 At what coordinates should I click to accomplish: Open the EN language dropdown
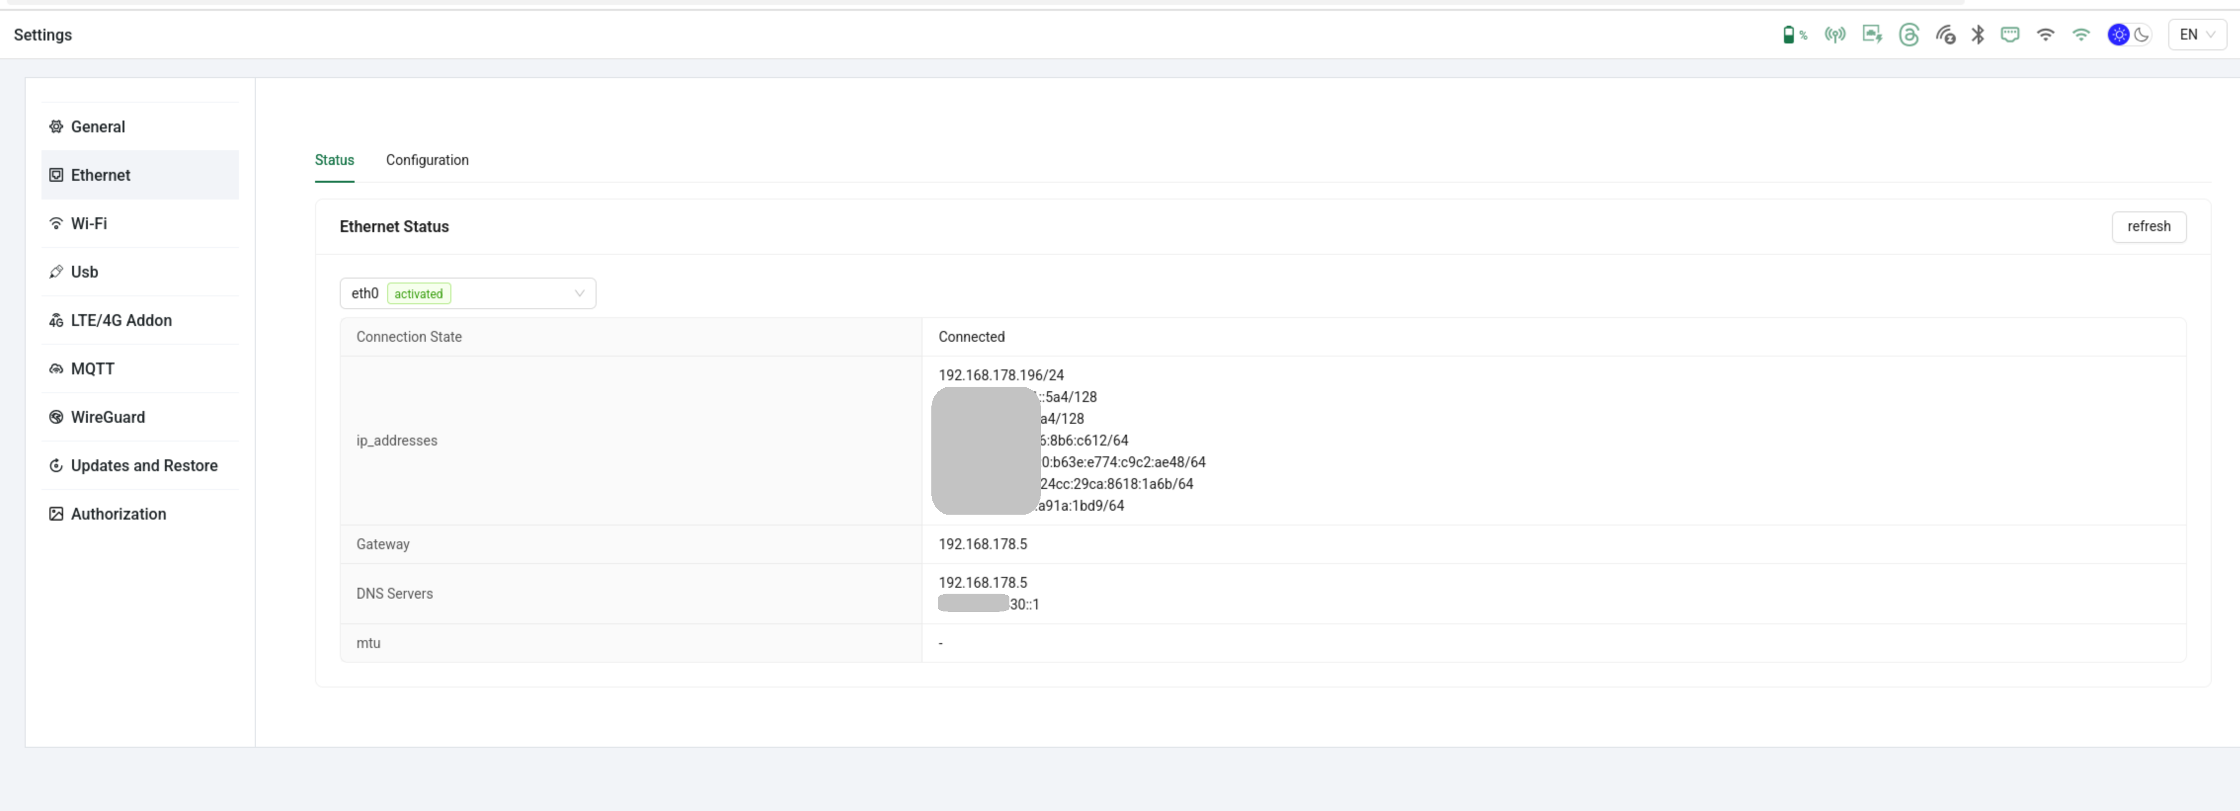pyautogui.click(x=2197, y=35)
